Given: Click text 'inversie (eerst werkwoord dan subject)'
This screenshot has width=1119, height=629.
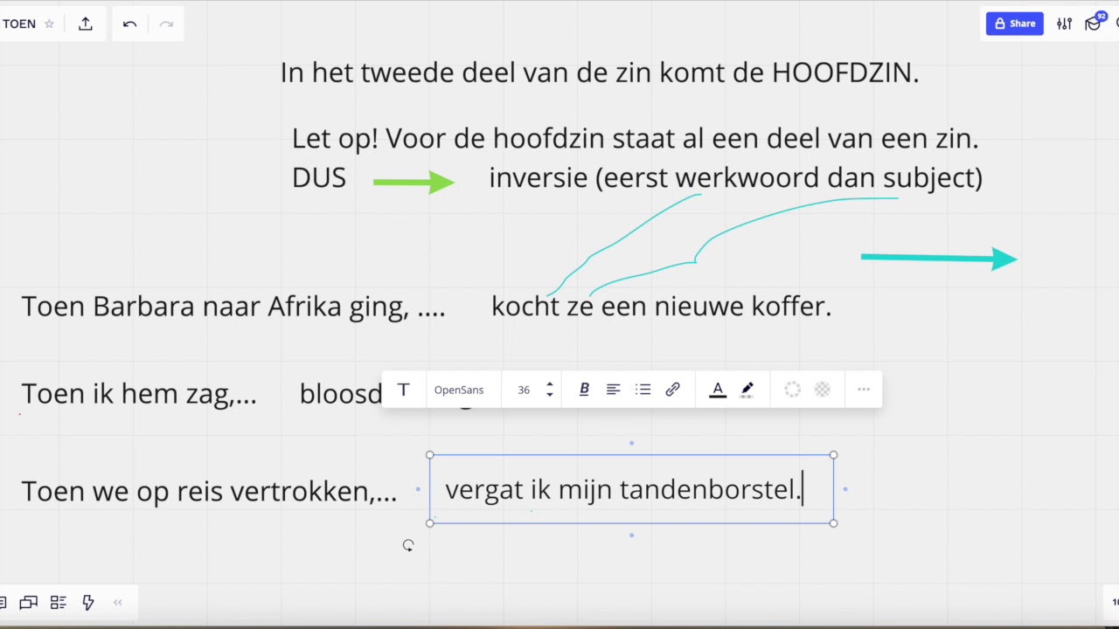Looking at the screenshot, I should 735,177.
